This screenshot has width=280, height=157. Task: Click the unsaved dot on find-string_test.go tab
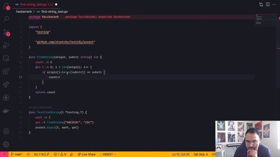tap(56, 4)
